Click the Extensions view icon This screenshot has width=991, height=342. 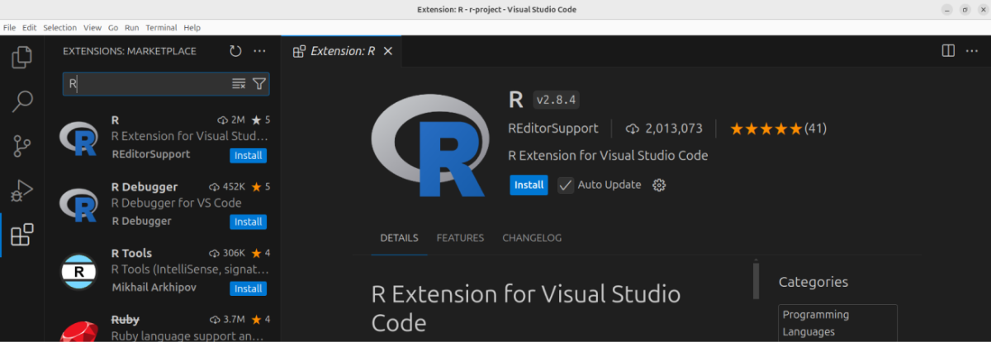[x=22, y=235]
